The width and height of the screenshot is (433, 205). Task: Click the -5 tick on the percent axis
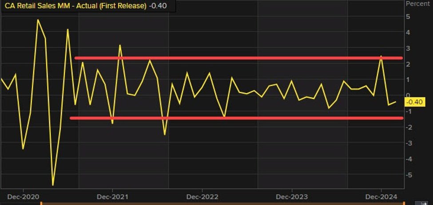[x=408, y=175]
